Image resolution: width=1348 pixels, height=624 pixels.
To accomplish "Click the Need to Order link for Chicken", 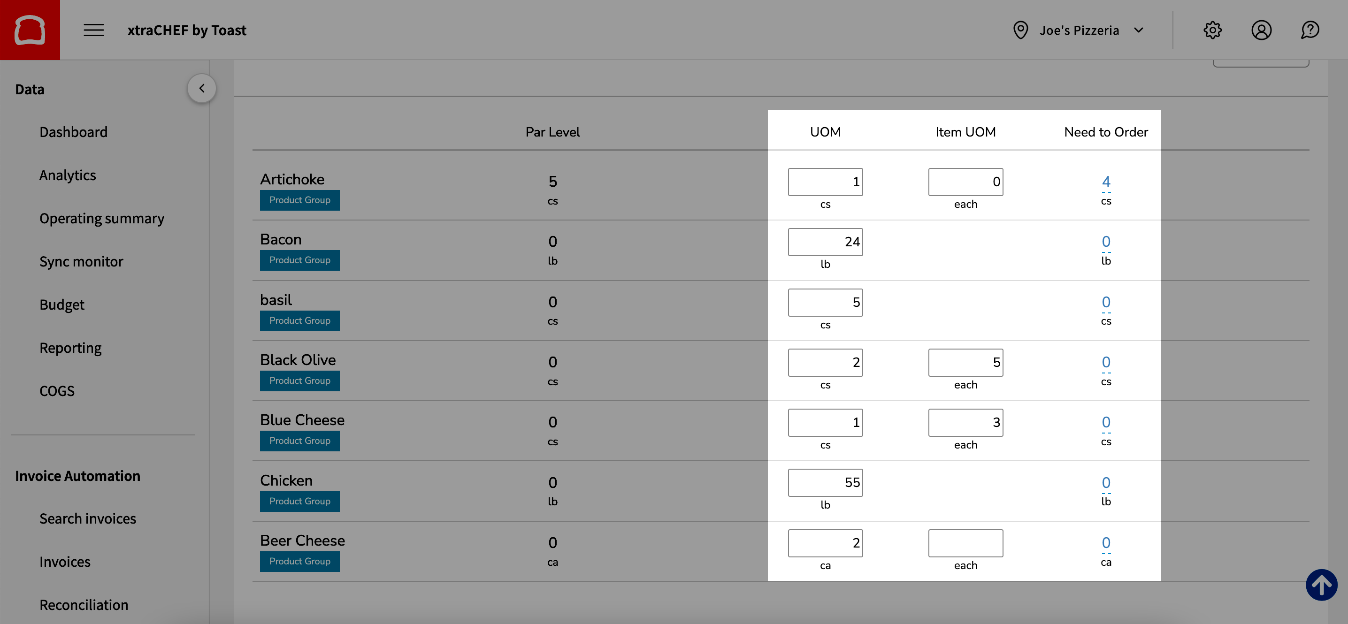I will pyautogui.click(x=1105, y=482).
